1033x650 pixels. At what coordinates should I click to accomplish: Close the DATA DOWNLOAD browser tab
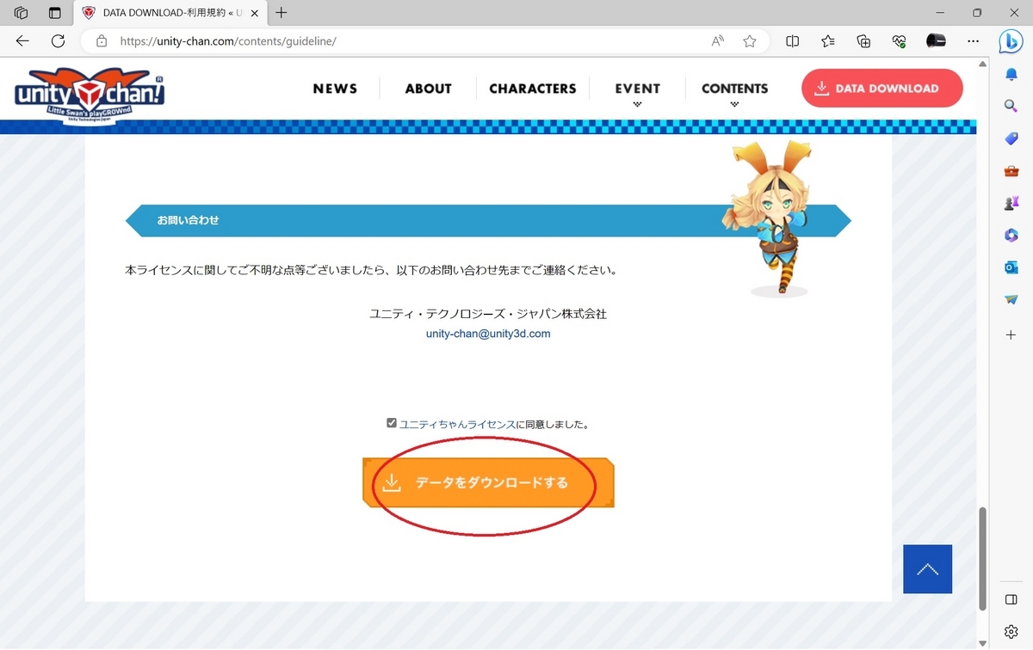pyautogui.click(x=254, y=13)
